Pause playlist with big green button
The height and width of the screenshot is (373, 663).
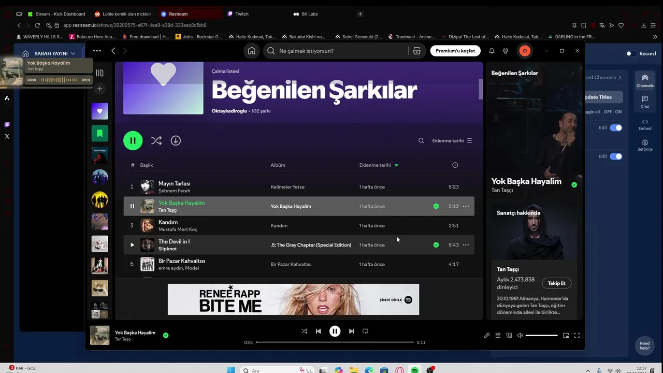(x=133, y=140)
